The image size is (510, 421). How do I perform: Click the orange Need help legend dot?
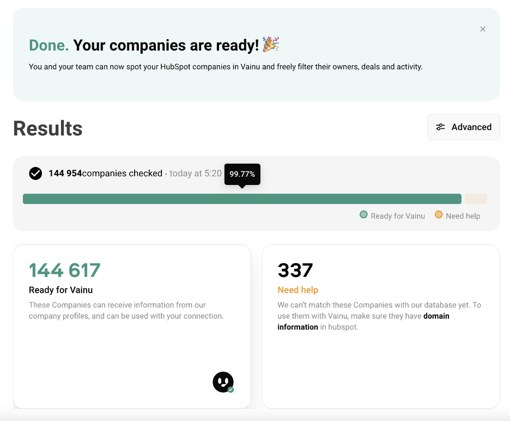(x=439, y=215)
